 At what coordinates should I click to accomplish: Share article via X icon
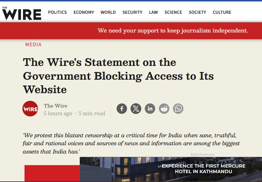click(x=136, y=109)
